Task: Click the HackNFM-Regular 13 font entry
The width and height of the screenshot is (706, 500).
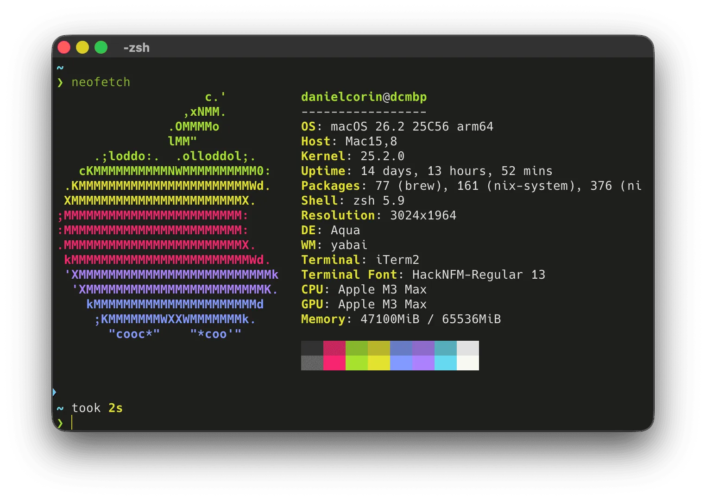Action: tap(477, 275)
